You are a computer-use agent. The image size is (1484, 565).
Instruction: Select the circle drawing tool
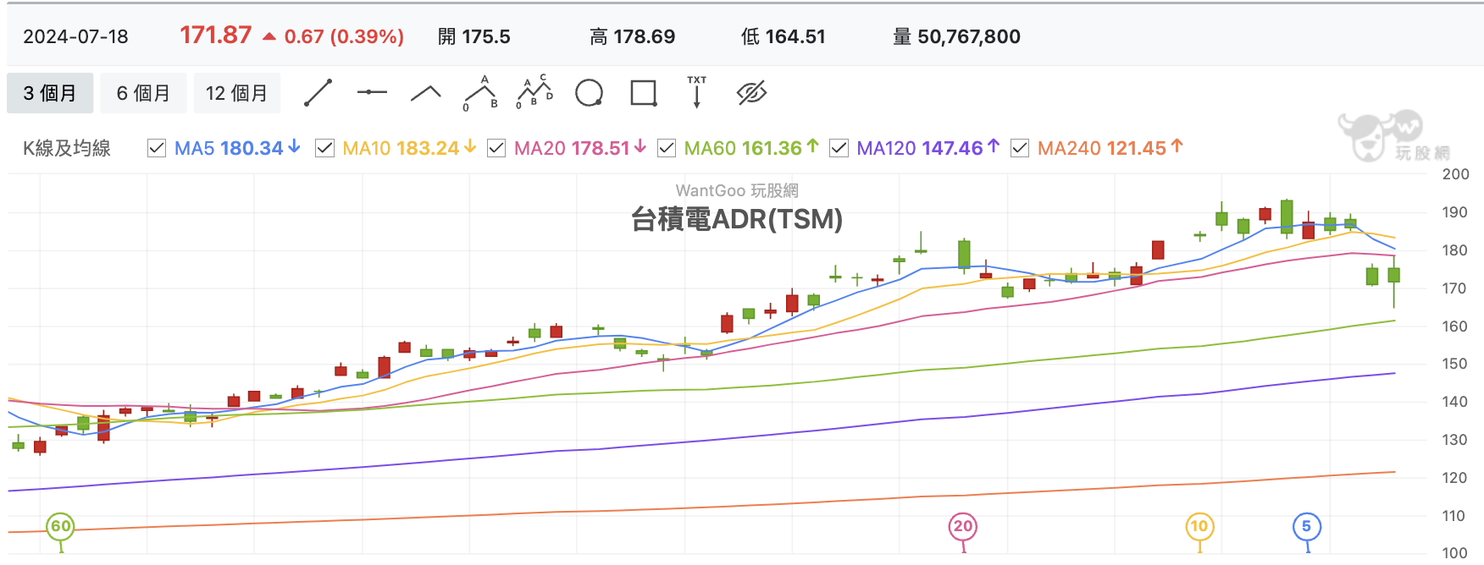pyautogui.click(x=589, y=93)
